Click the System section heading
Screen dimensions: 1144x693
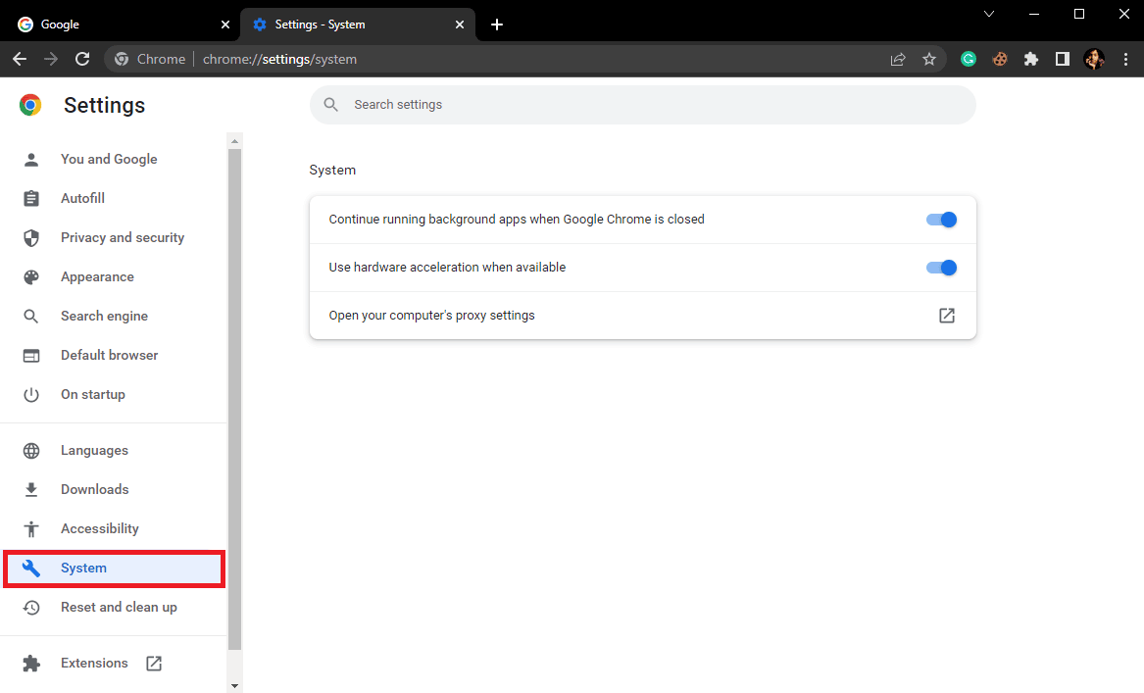[x=332, y=170]
